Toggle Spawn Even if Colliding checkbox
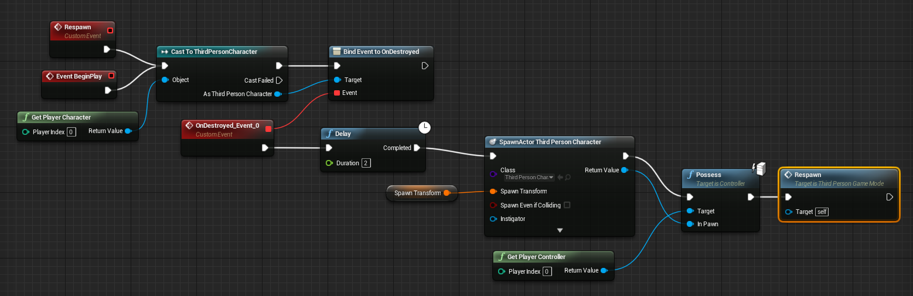The image size is (913, 296). click(567, 205)
